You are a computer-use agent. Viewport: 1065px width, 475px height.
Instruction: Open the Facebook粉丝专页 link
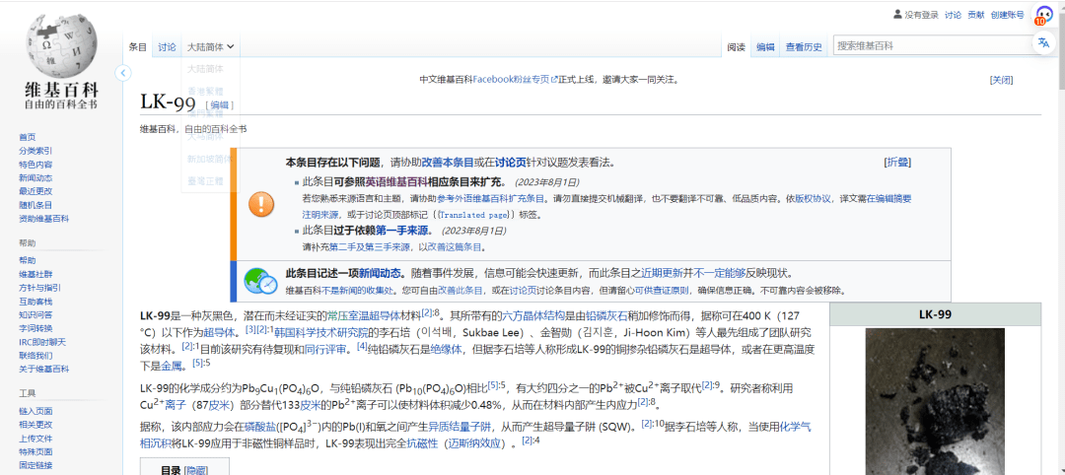514,80
